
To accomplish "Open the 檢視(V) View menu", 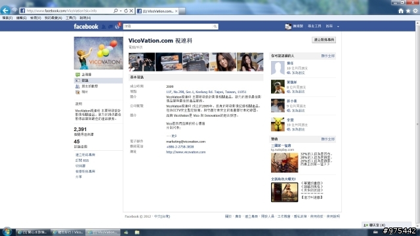I will coord(35,18).
